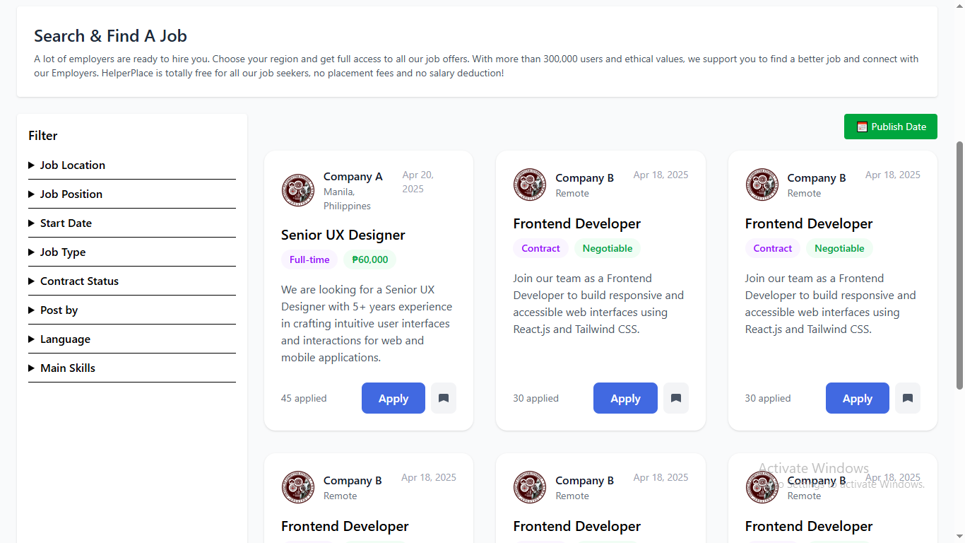
Task: Click the calendar icon in Publish Date button
Action: pos(862,127)
